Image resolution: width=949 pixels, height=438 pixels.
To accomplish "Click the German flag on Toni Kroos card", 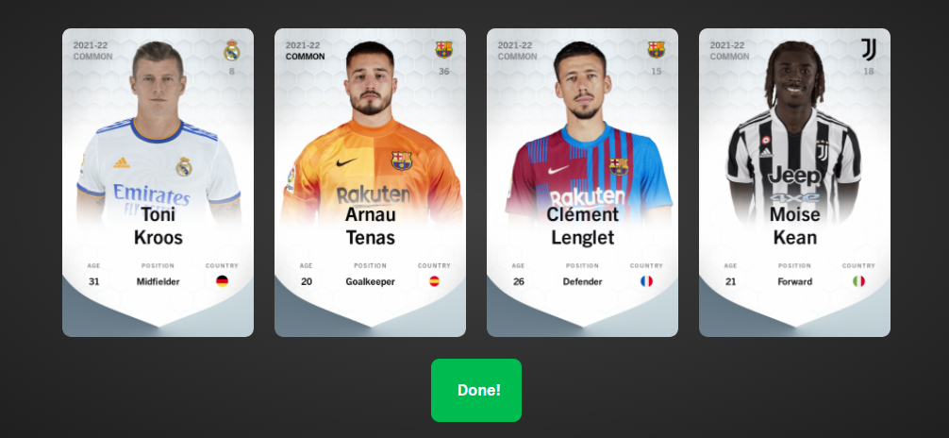I will [x=222, y=281].
